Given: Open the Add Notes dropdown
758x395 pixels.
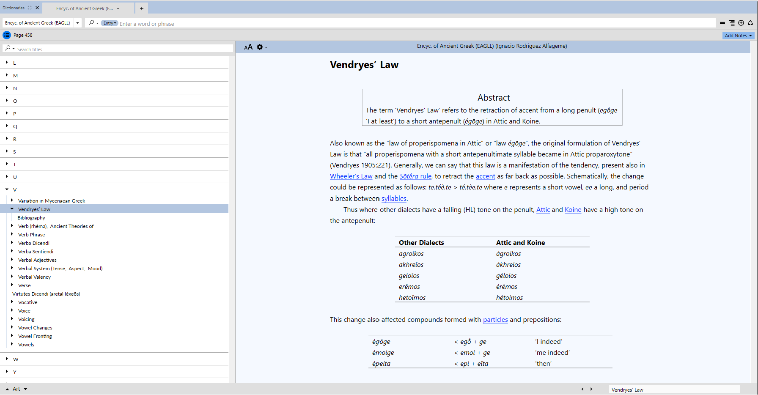Looking at the screenshot, I should (738, 36).
